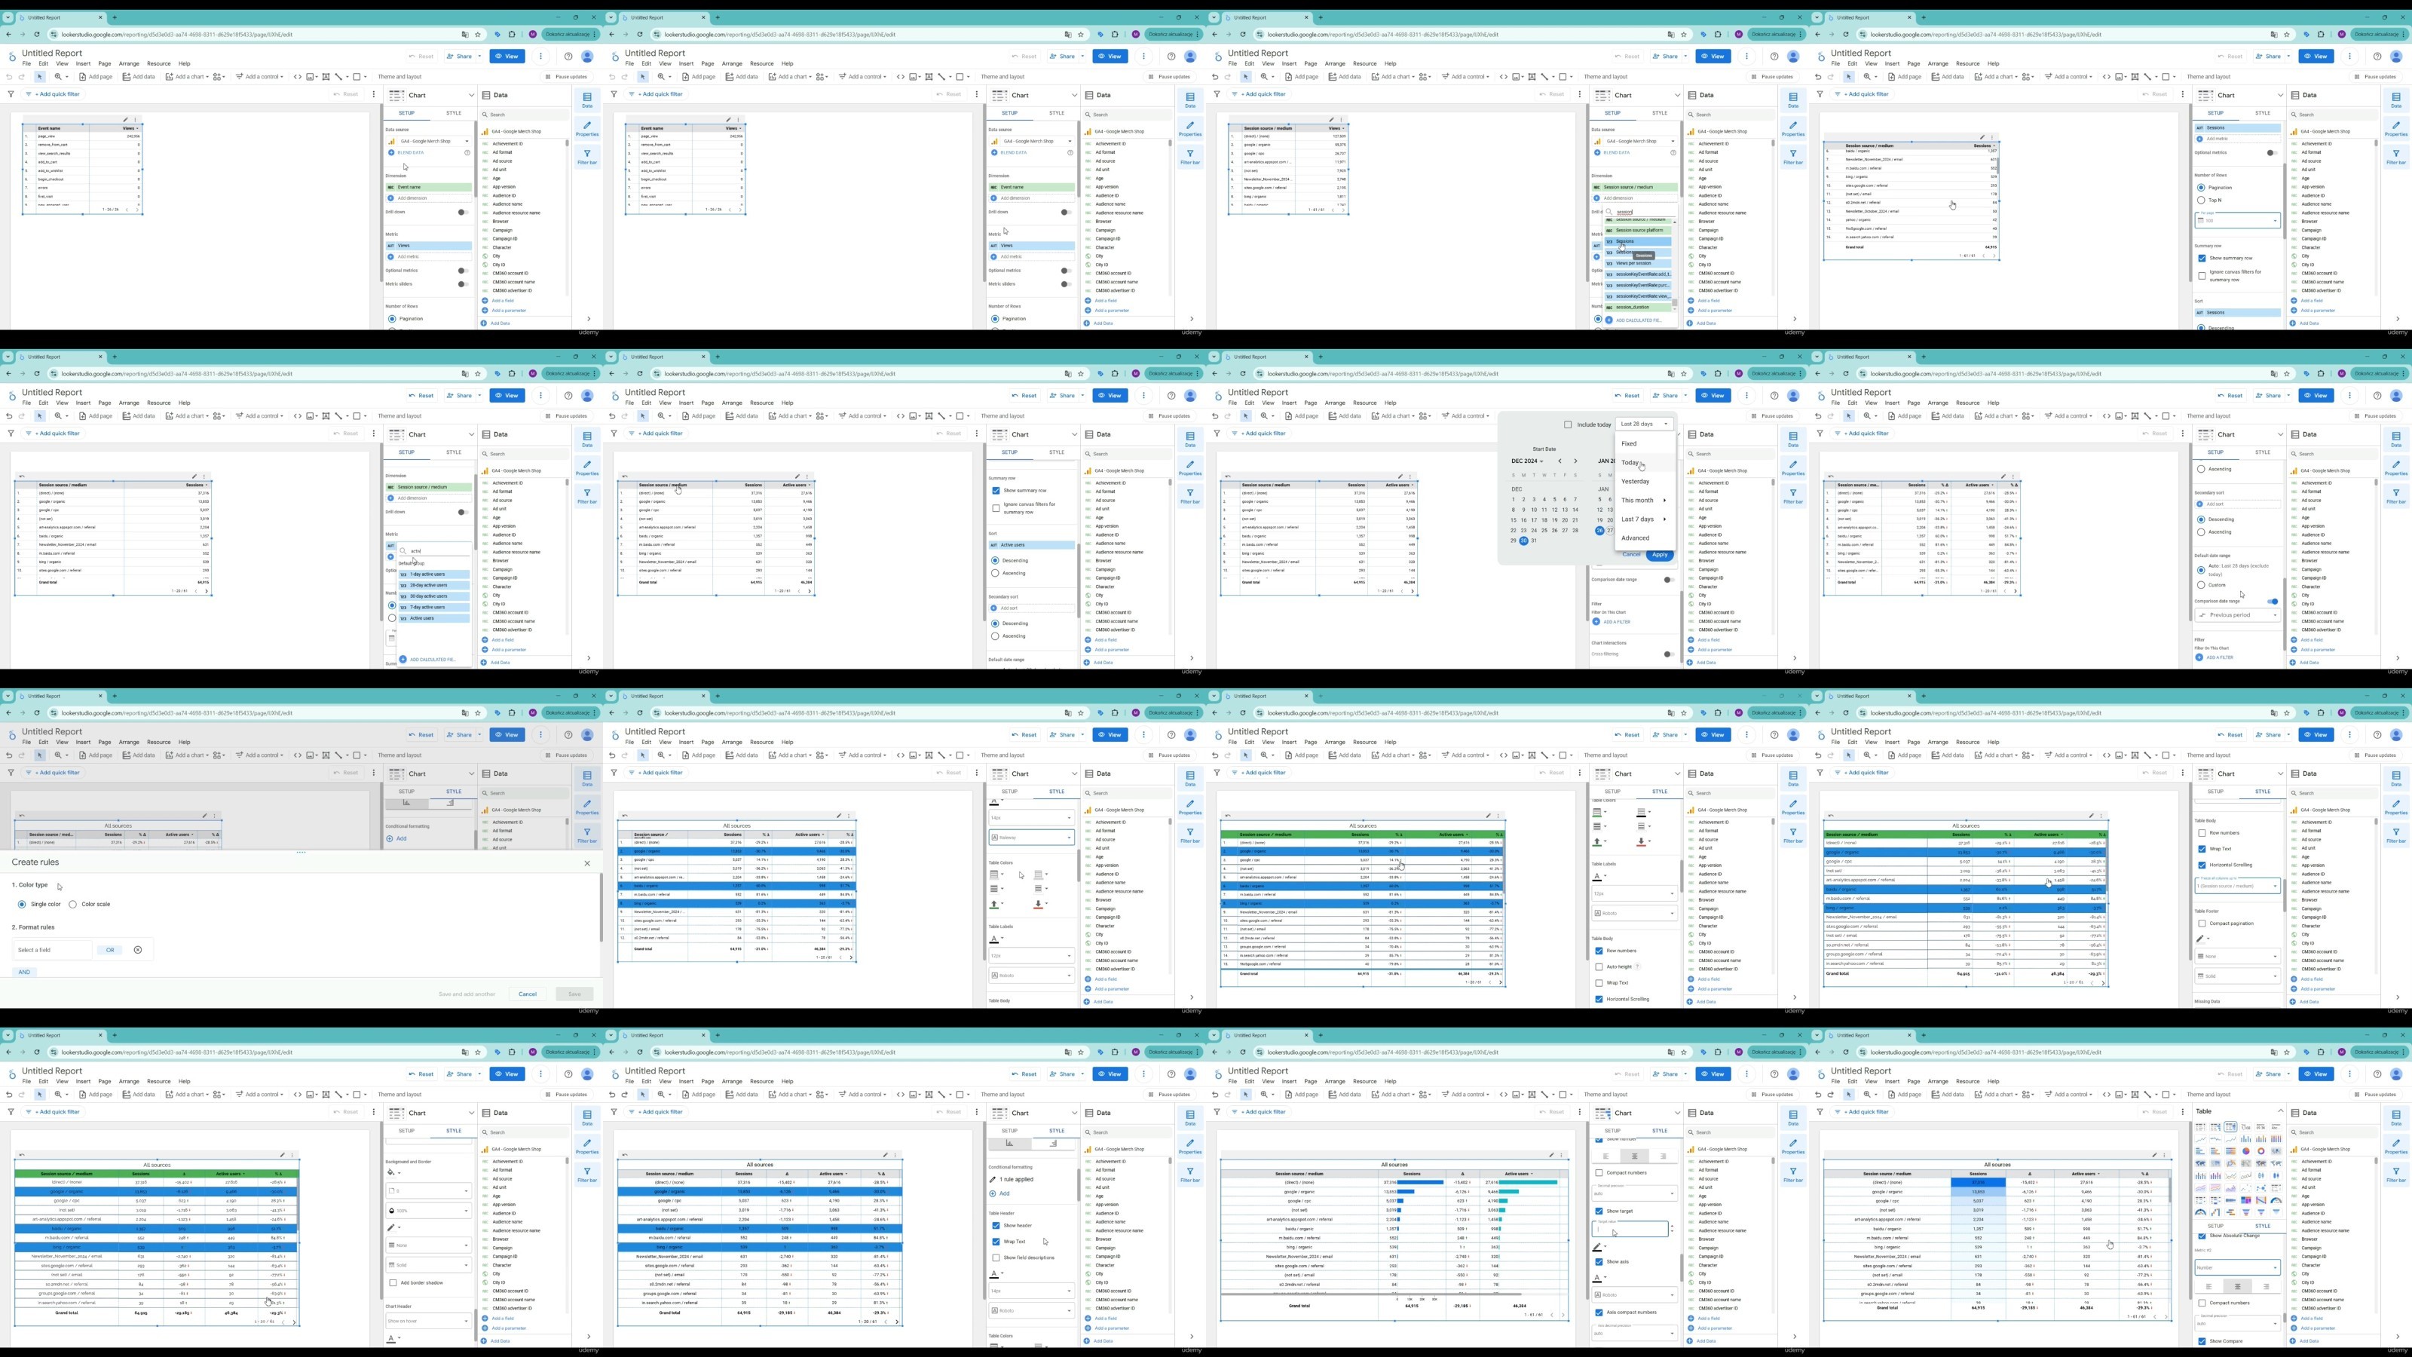Image resolution: width=2412 pixels, height=1357 pixels.
Task: Collapse the Table chart type picker
Action: [x=2281, y=1112]
